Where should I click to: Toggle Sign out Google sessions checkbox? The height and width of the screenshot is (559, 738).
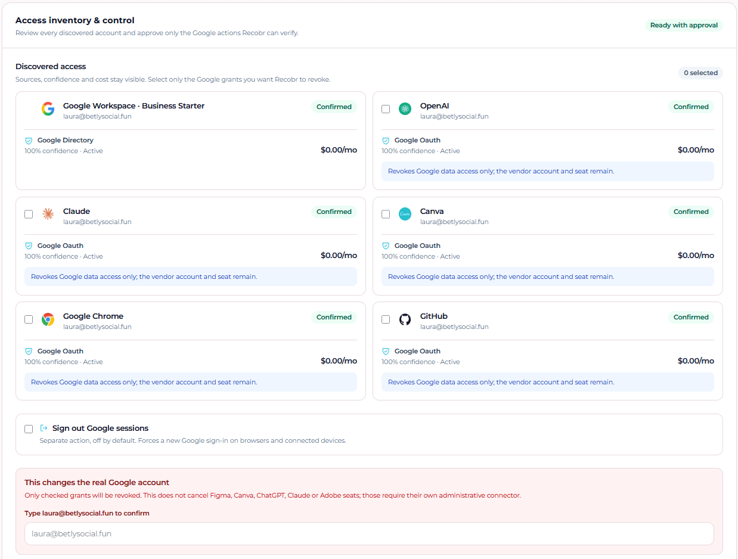29,428
